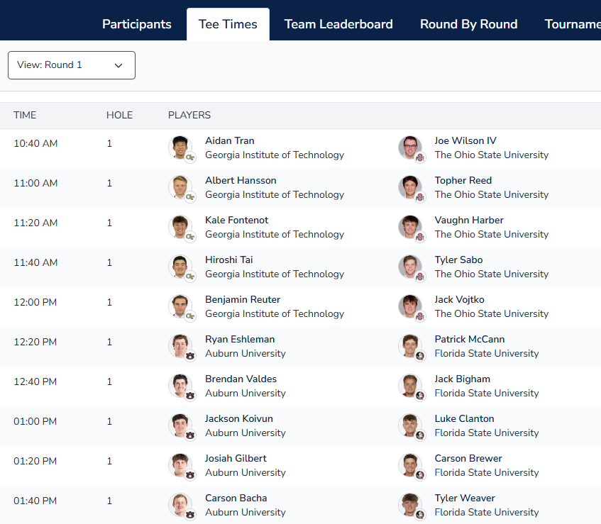Open Patrick McCann's name link
601x524 pixels.
(x=470, y=340)
